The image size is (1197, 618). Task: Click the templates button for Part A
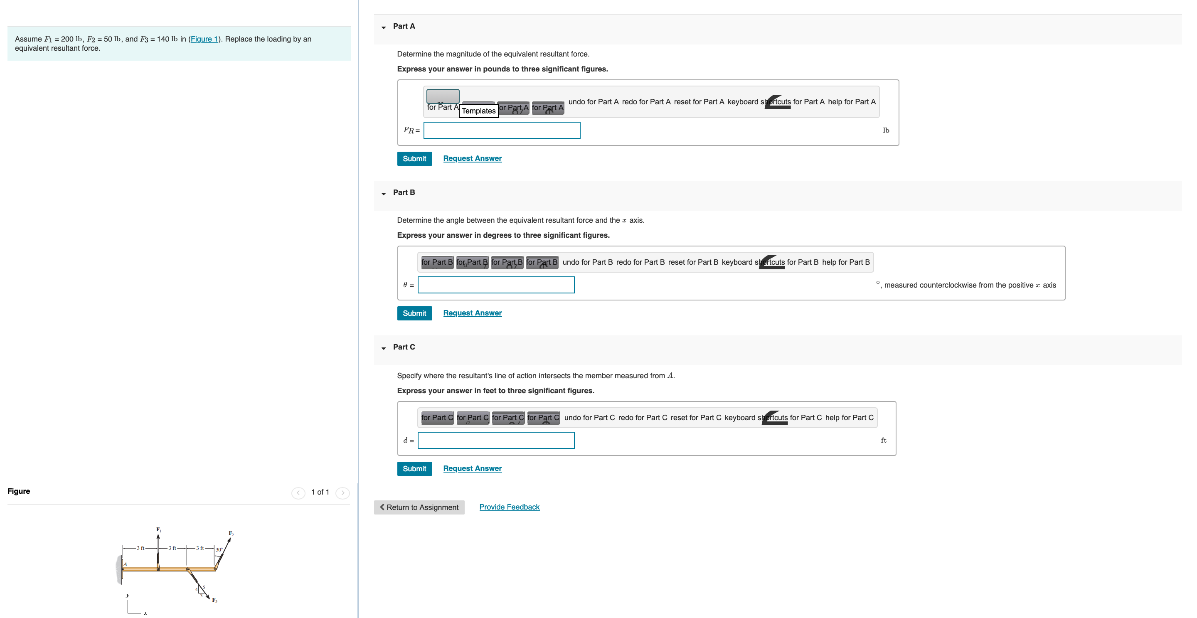coord(442,96)
